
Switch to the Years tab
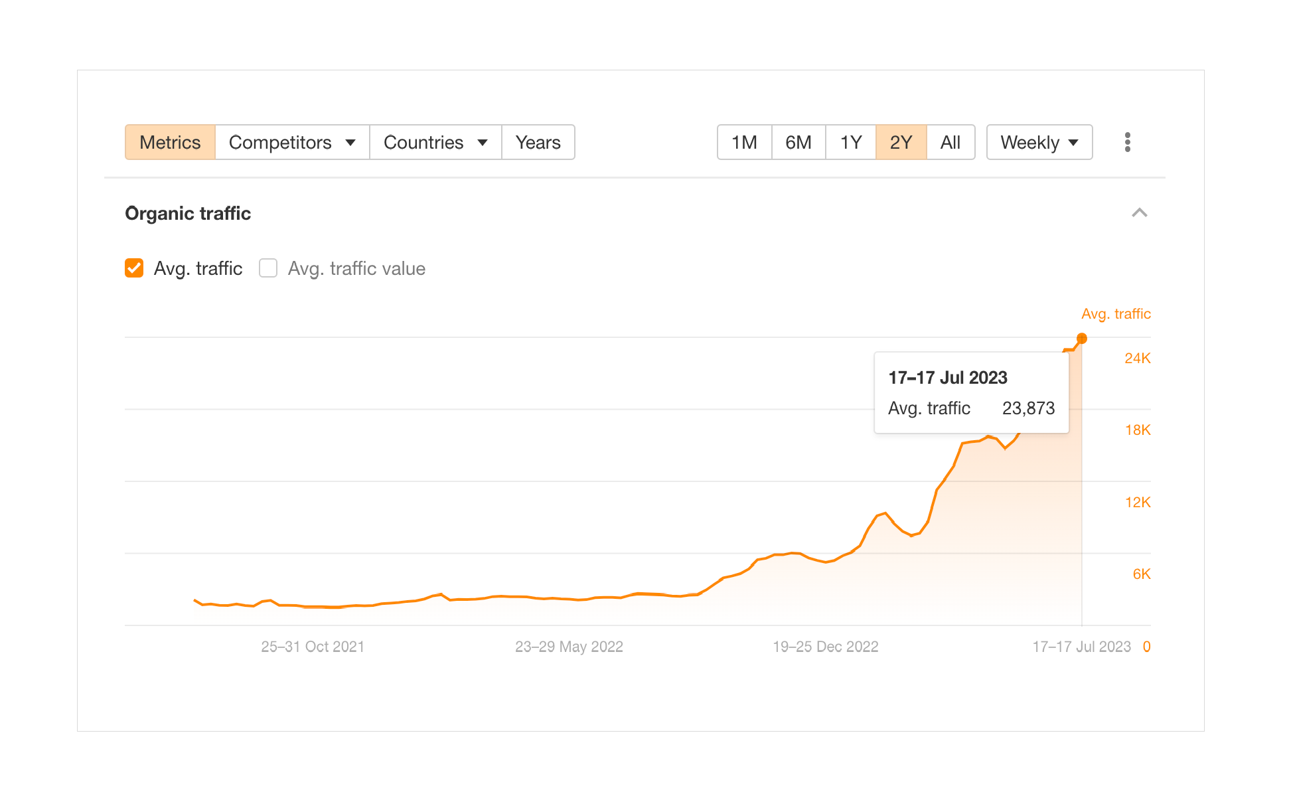tap(538, 142)
